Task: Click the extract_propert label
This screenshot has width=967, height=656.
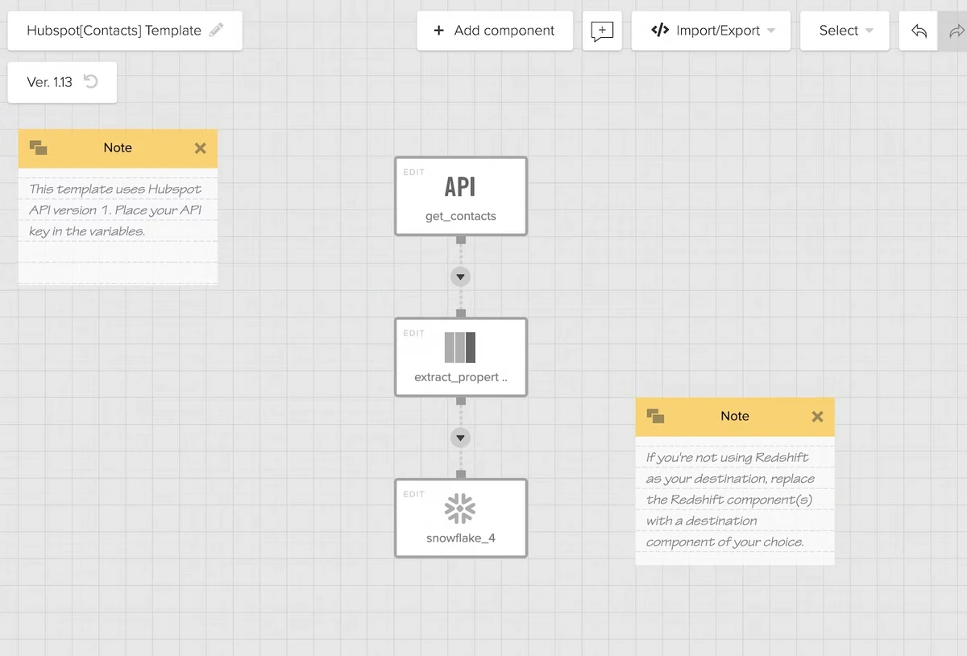Action: click(461, 377)
